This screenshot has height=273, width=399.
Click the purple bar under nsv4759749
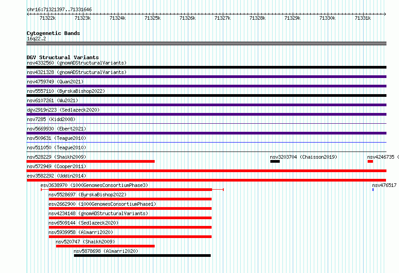(x=206, y=86)
